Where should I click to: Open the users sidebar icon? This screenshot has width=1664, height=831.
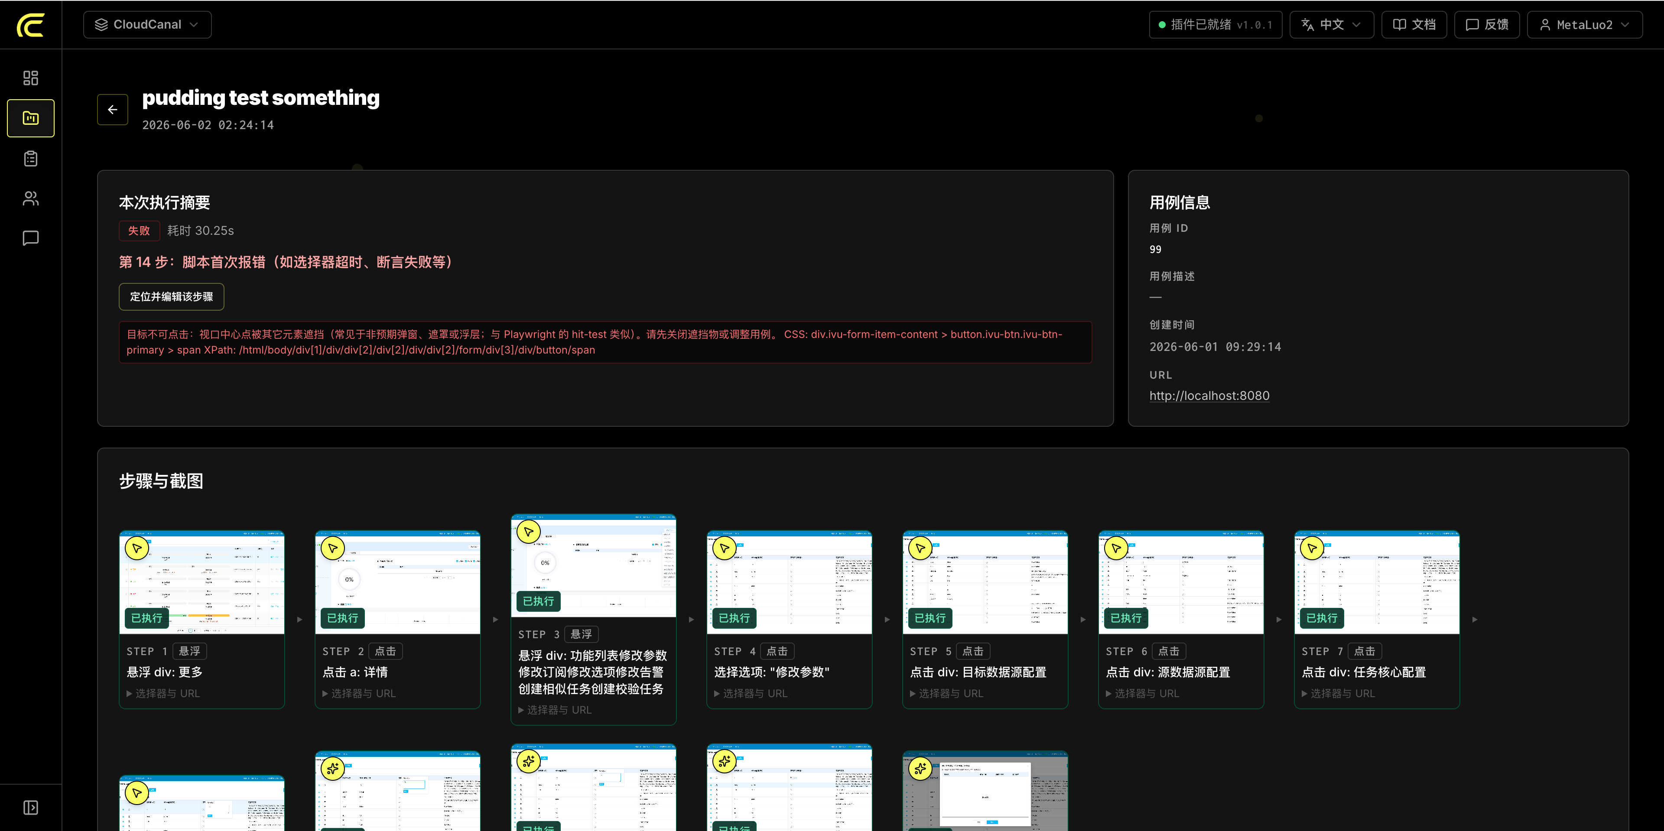(30, 198)
